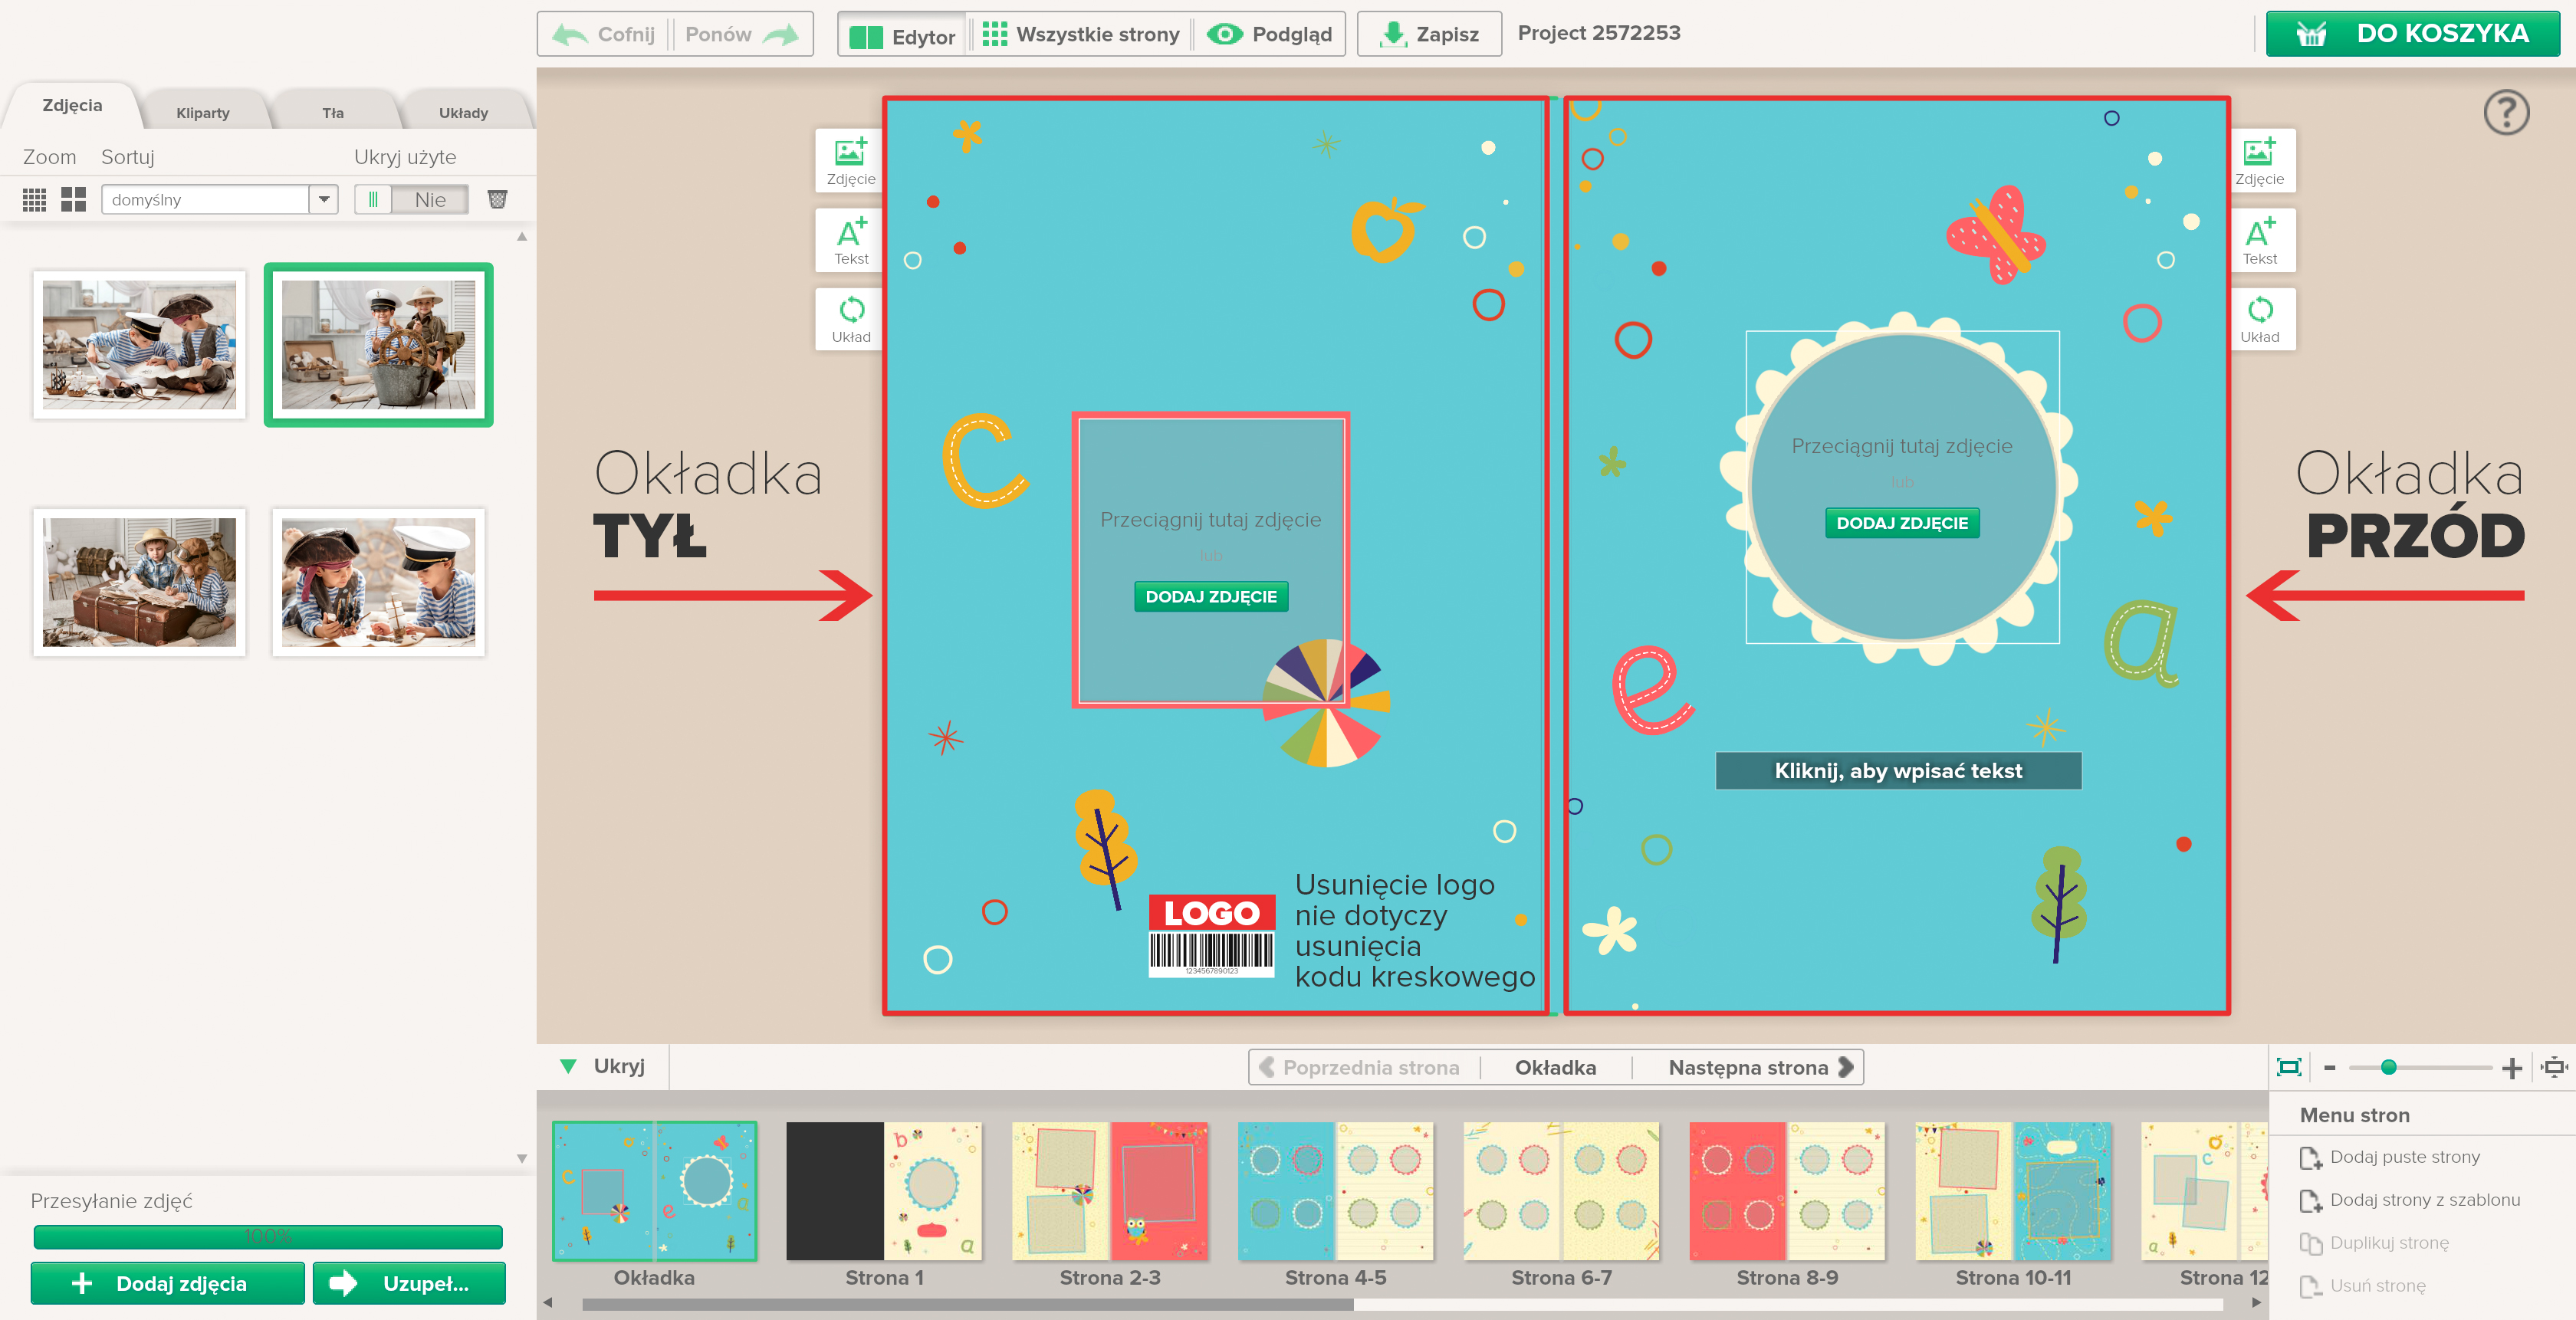Click DO KOSZYKA add to cart button

pos(2413,34)
